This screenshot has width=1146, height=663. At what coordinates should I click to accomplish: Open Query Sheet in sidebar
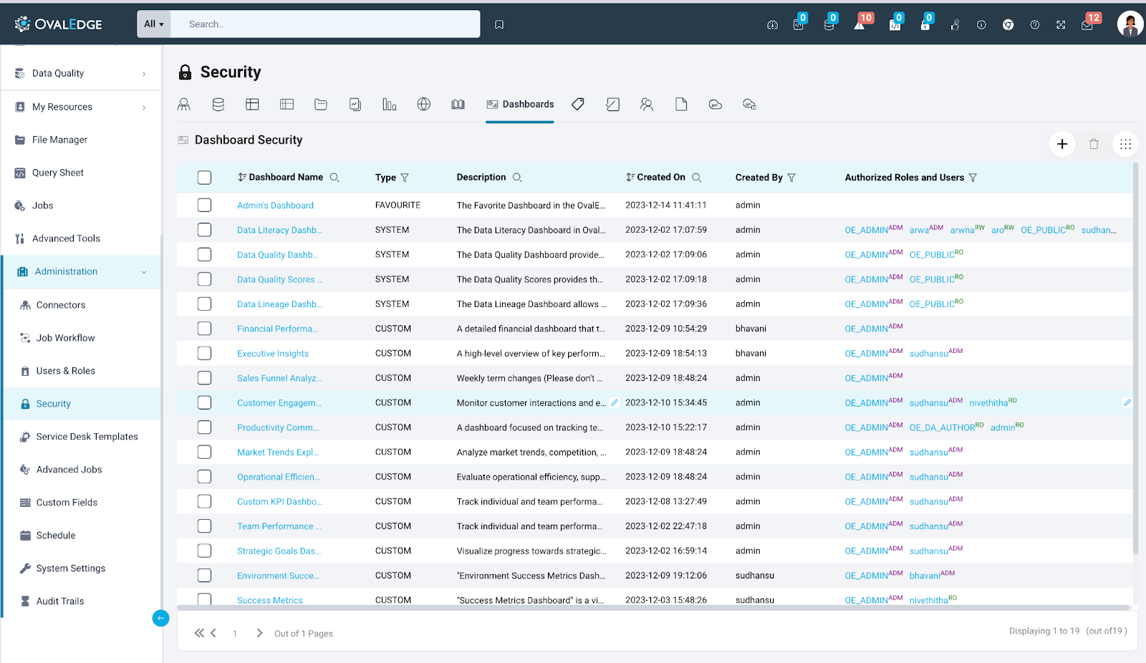[x=58, y=173]
